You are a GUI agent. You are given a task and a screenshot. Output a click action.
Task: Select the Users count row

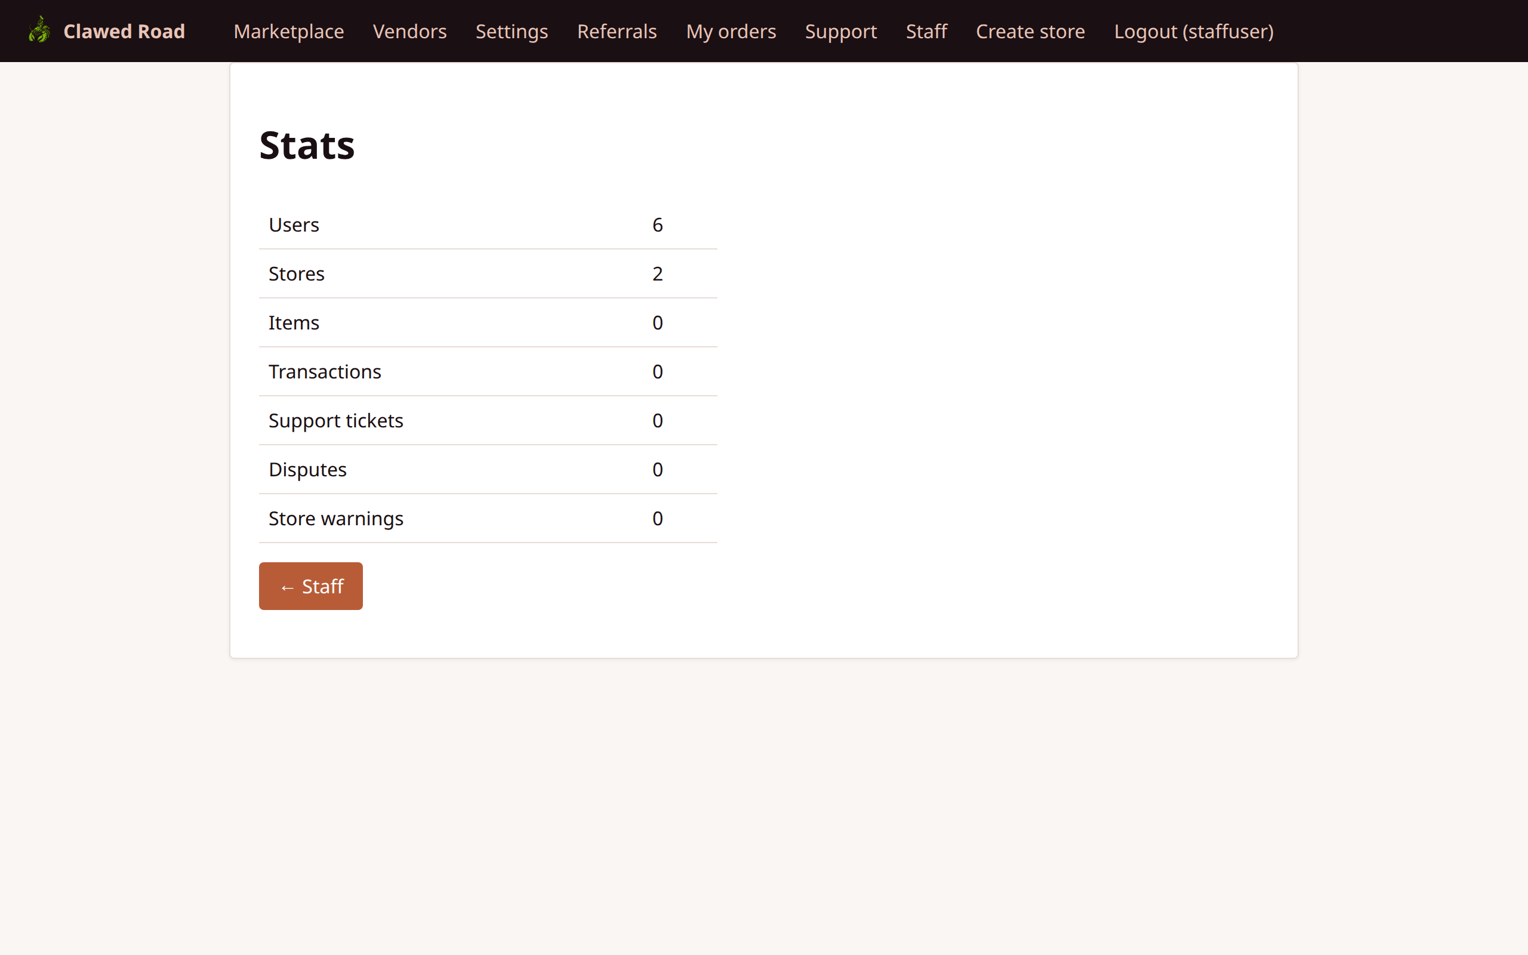coord(488,224)
